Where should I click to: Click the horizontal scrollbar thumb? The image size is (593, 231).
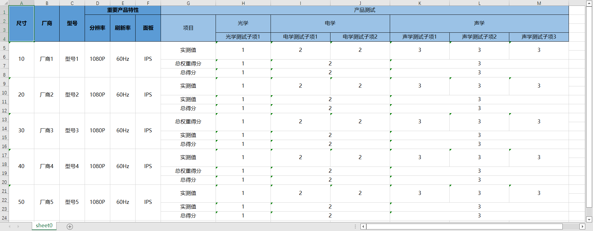(x=465, y=226)
